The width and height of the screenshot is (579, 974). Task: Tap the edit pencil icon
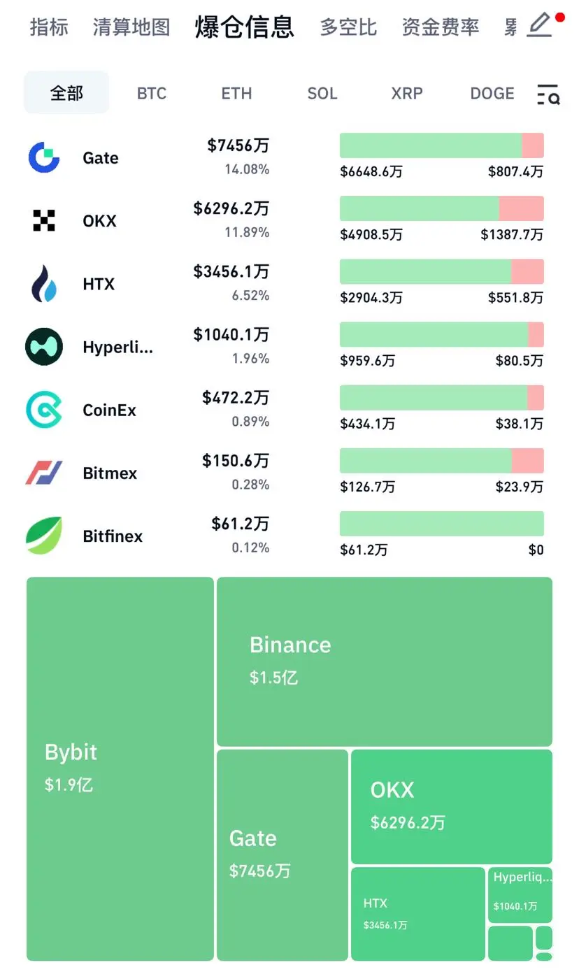(x=540, y=25)
